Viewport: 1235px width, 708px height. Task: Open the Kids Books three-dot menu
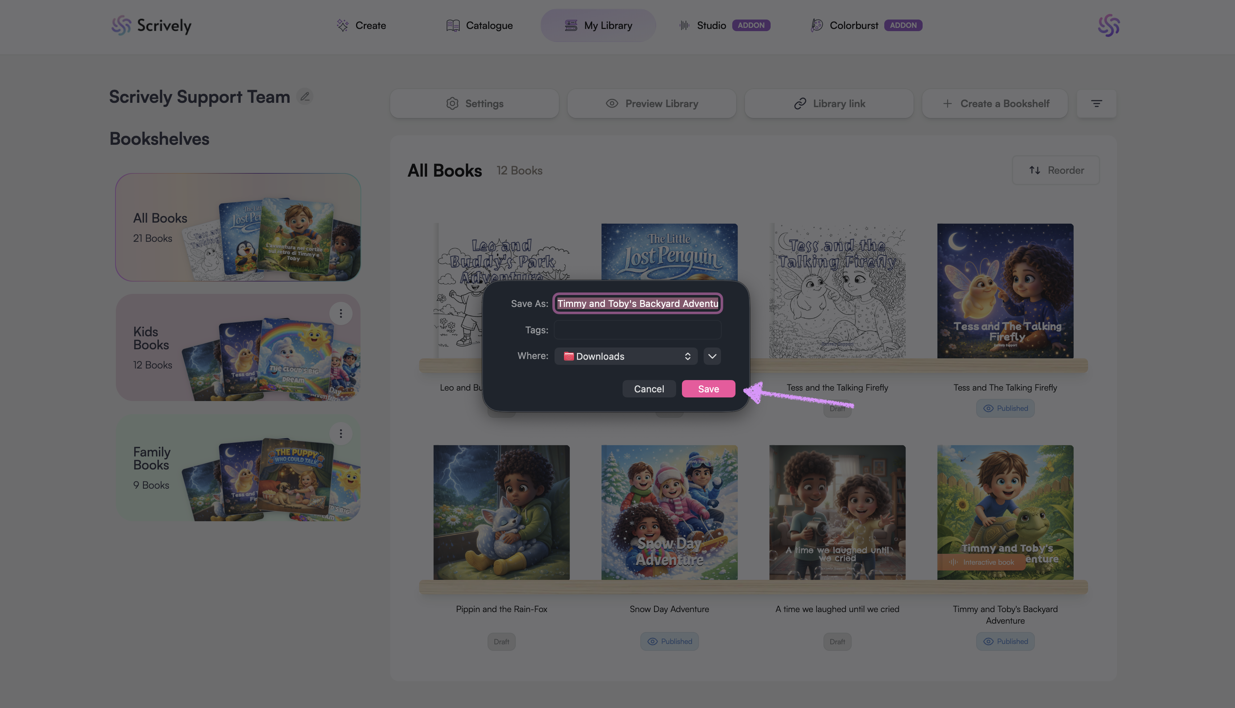click(x=340, y=313)
